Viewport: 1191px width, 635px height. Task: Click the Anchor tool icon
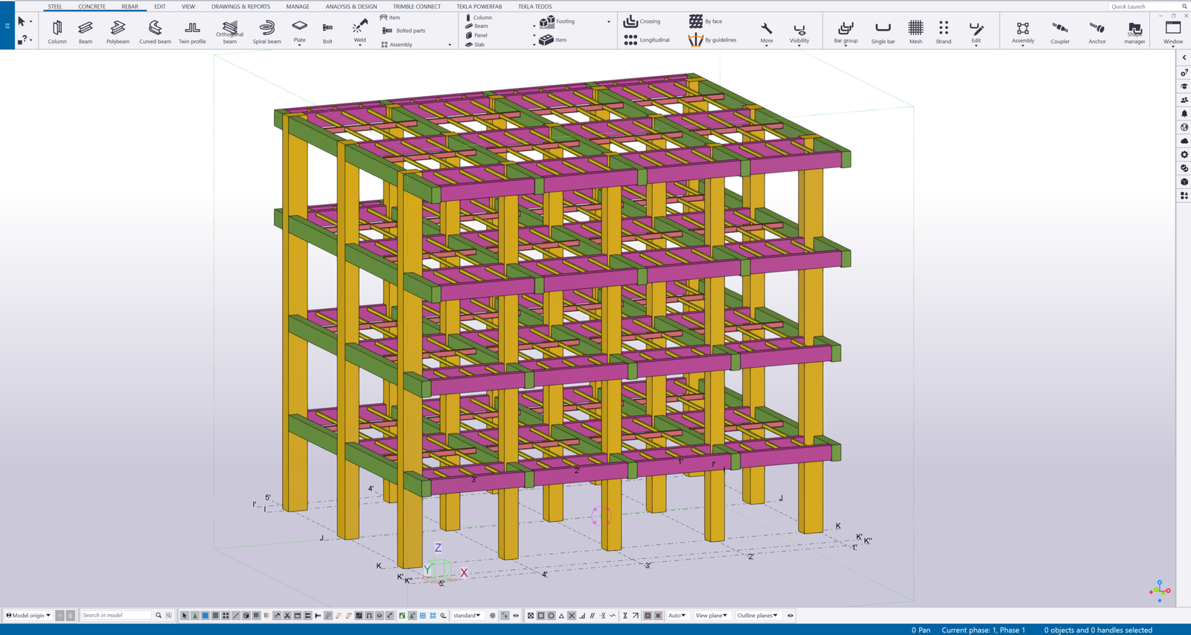pyautogui.click(x=1097, y=31)
